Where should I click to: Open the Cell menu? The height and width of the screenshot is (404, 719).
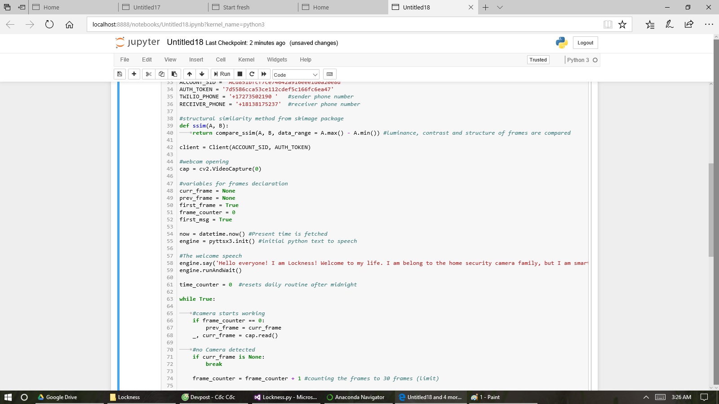point(221,60)
